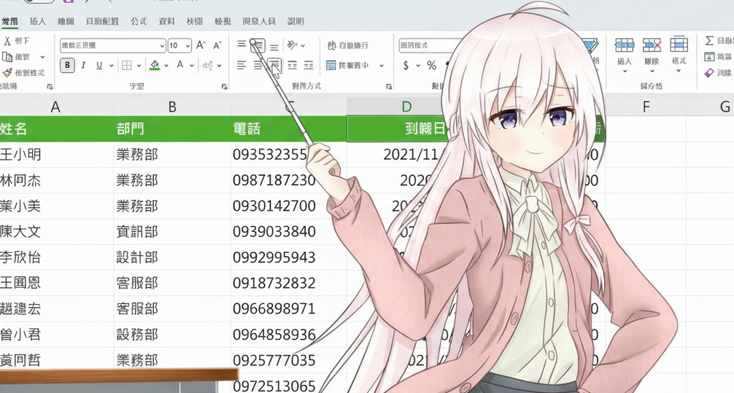
Task: Click the accounting dollar format icon
Action: (406, 66)
